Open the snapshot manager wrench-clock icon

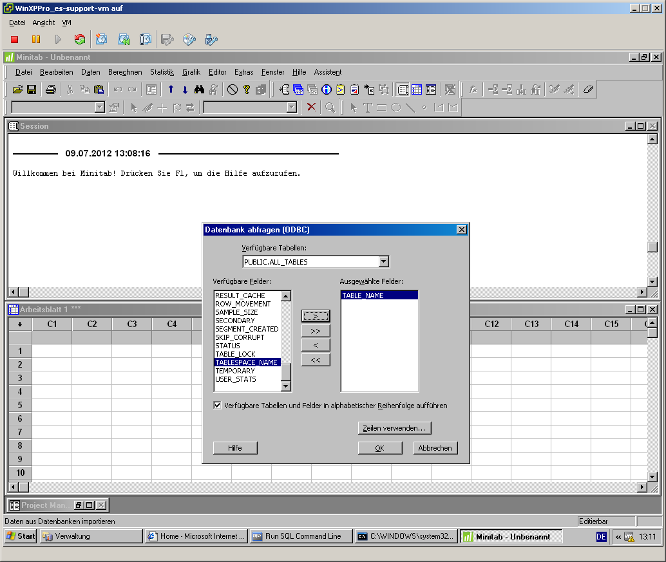pyautogui.click(x=146, y=39)
